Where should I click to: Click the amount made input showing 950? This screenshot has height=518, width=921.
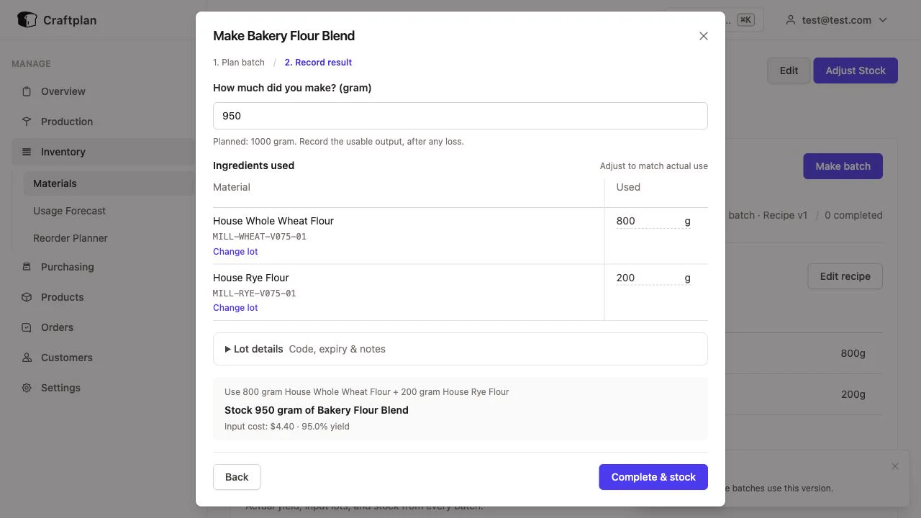[460, 116]
